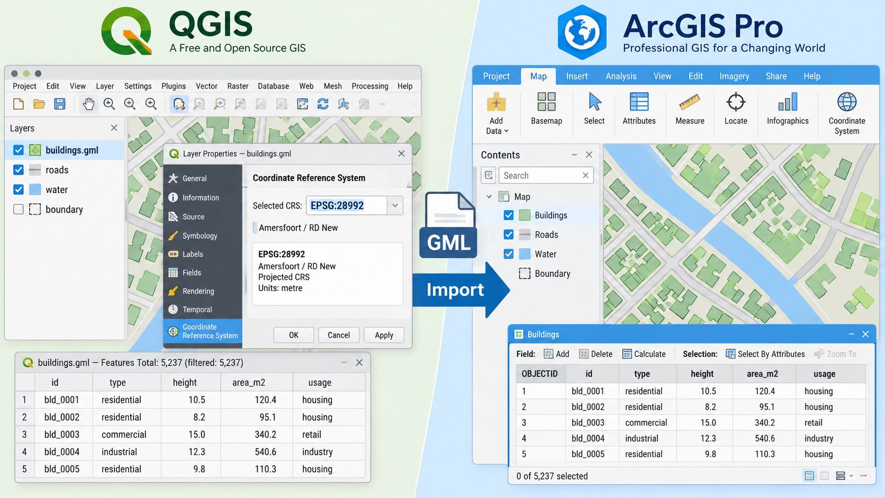This screenshot has height=498, width=885.
Task: Open the Vector menu in QGIS
Action: 206,86
